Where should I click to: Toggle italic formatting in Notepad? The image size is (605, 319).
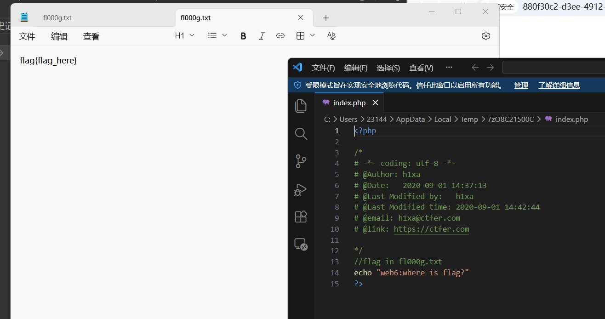(262, 36)
